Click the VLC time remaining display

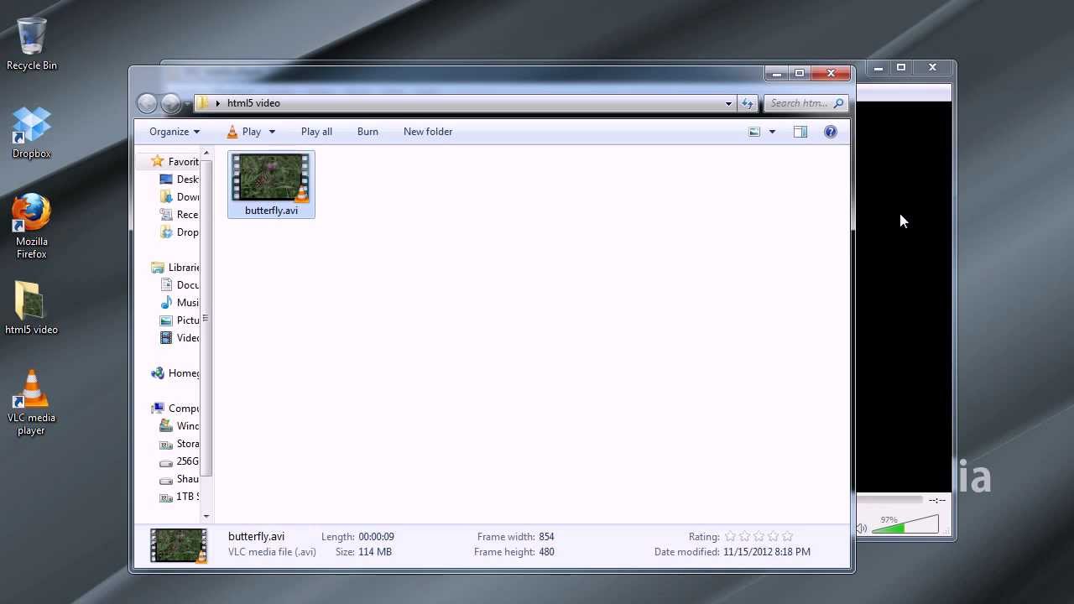click(x=937, y=500)
